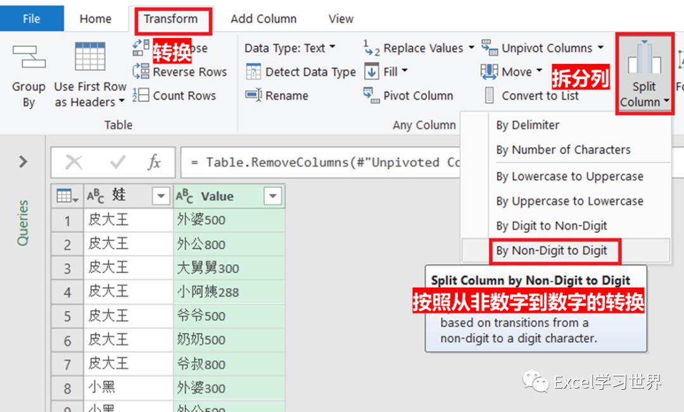Screen dimensions: 684x412
Task: Click the Unpivot Columns icon
Action: (x=490, y=48)
